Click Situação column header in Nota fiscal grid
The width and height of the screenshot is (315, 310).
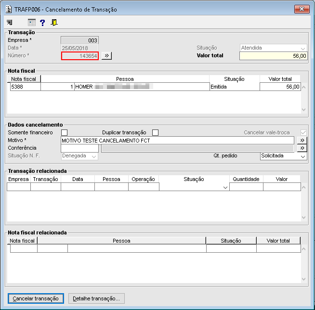pyautogui.click(x=234, y=79)
